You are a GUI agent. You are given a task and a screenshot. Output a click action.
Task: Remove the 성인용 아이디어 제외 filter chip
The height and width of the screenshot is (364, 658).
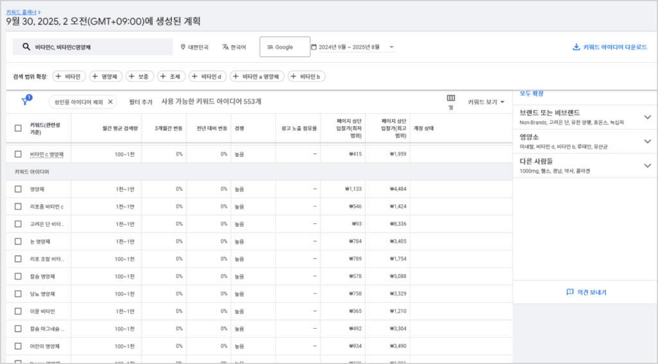[111, 101]
